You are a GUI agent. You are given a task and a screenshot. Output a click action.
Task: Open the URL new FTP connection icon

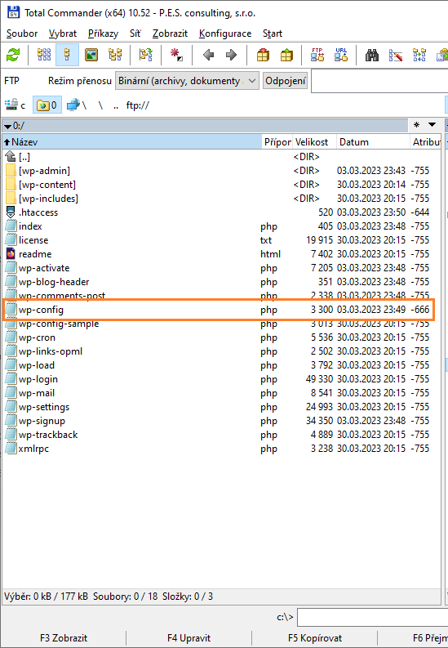click(x=341, y=55)
